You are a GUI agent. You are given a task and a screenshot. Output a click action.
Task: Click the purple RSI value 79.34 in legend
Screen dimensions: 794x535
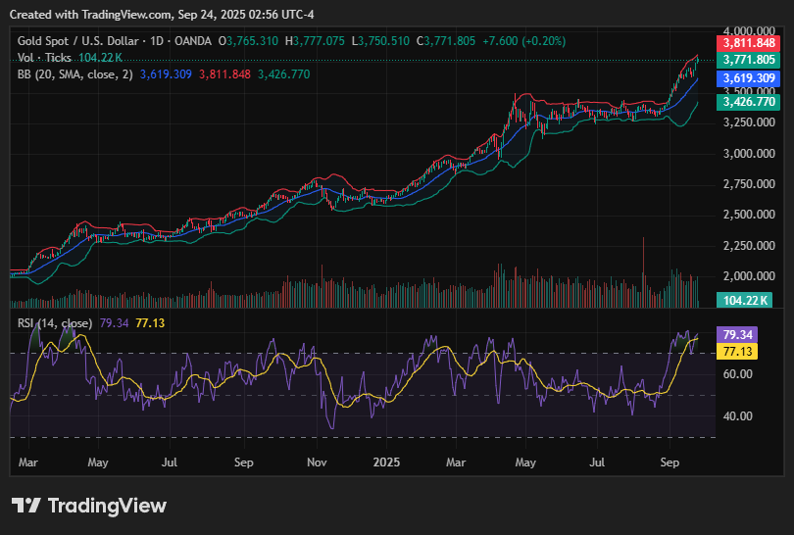click(114, 323)
